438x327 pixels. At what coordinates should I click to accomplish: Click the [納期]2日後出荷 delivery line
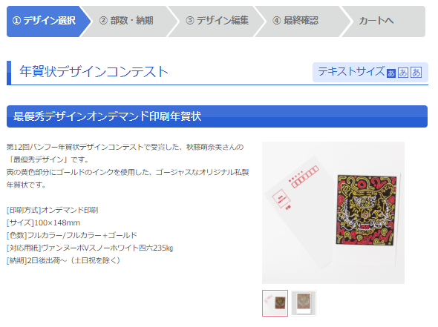pyautogui.click(x=63, y=260)
